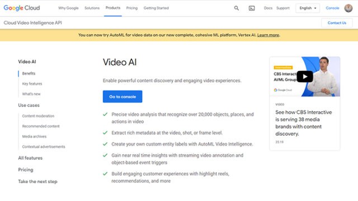Select Use cases sidebar heading

point(29,105)
